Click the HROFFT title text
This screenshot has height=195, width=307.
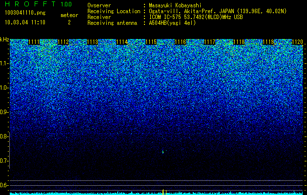point(30,4)
